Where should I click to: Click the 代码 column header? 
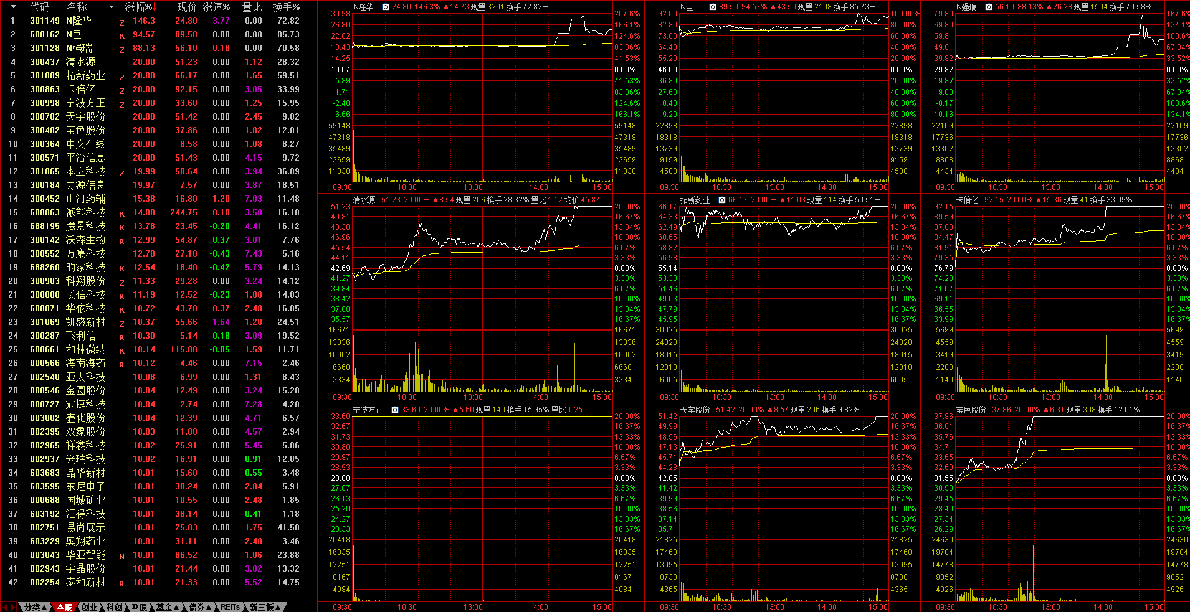pyautogui.click(x=39, y=7)
